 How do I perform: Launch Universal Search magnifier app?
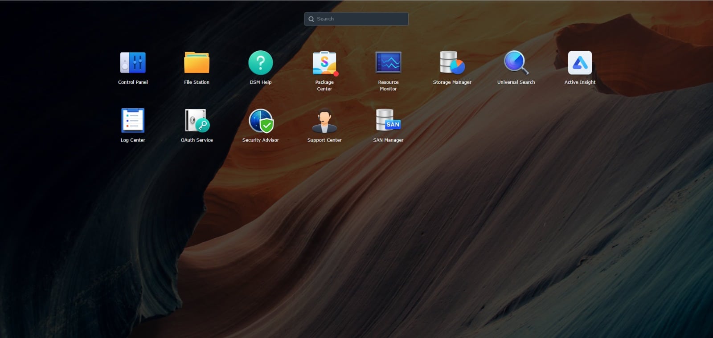point(516,63)
